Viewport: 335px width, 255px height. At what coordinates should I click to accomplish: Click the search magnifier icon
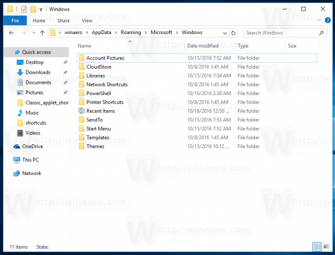click(321, 33)
